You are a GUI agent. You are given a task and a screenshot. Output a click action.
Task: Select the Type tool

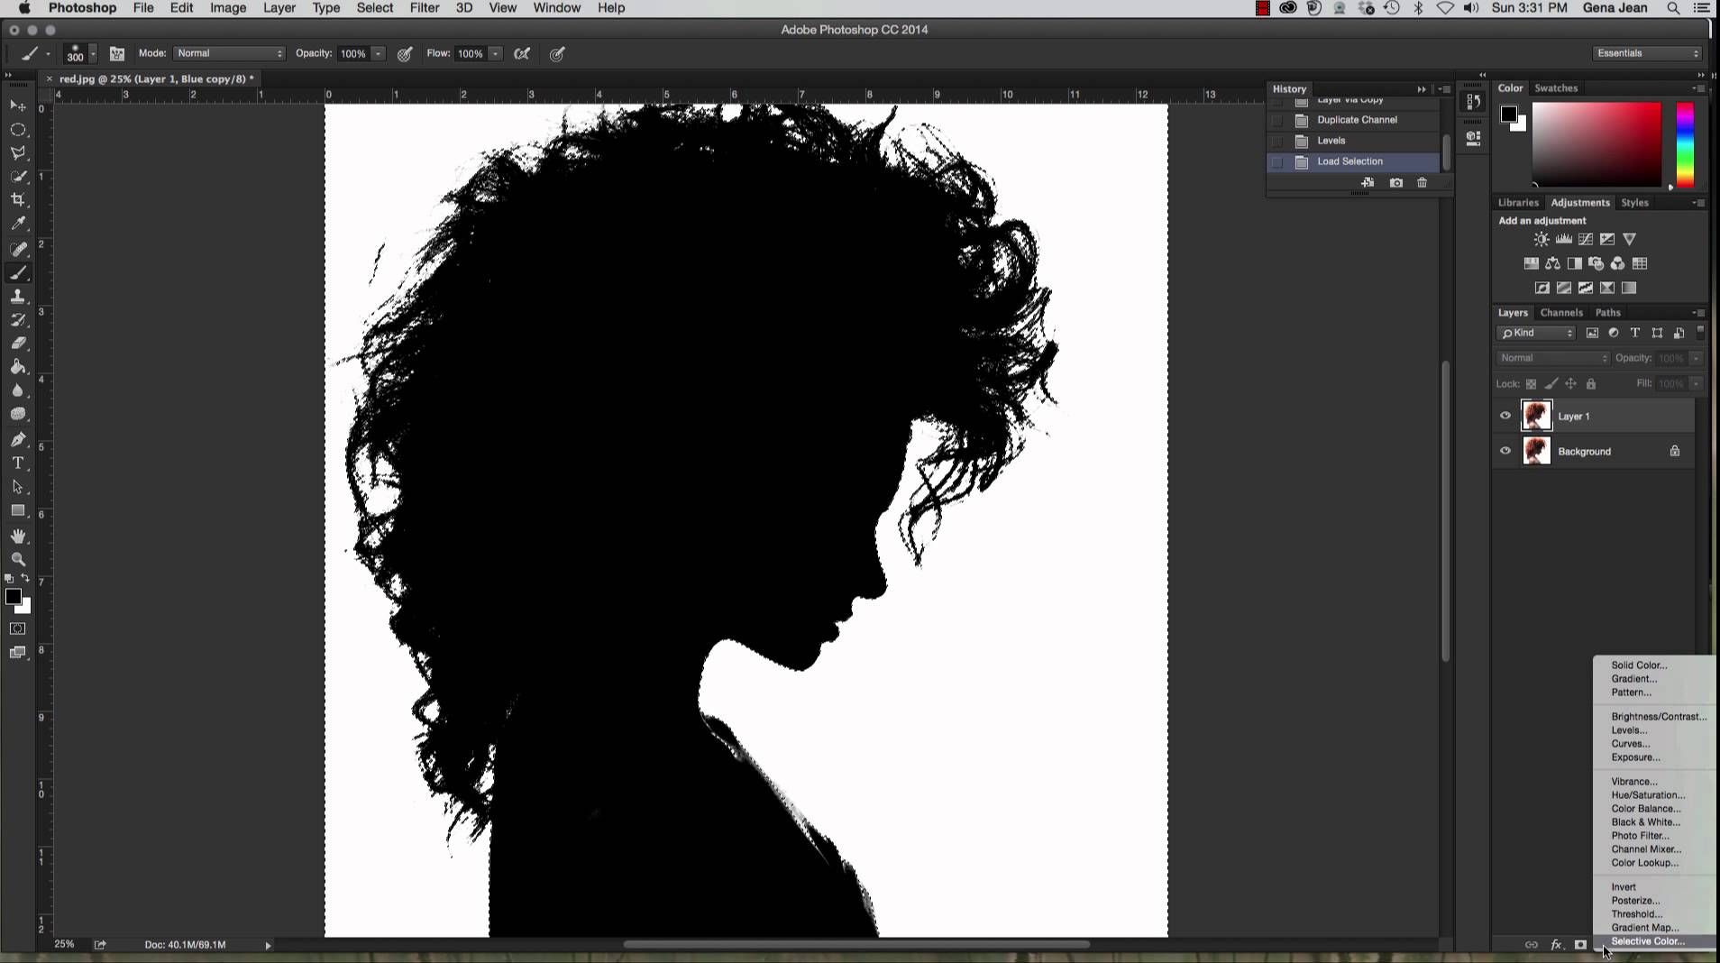click(x=18, y=463)
